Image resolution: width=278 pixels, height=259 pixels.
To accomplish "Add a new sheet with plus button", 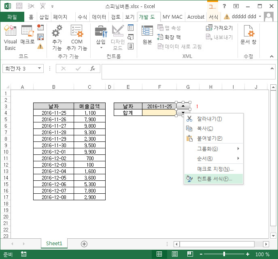I will point(84,244).
